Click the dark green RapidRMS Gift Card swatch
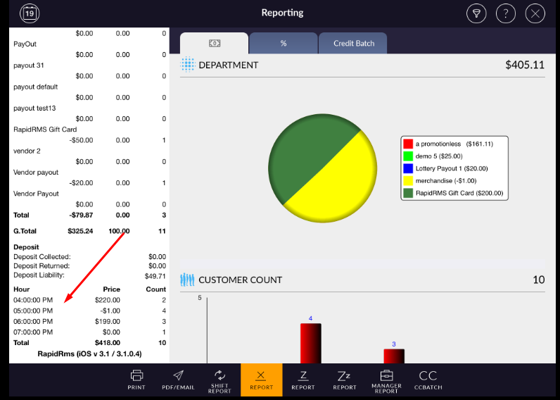Image resolution: width=560 pixels, height=400 pixels. click(408, 192)
